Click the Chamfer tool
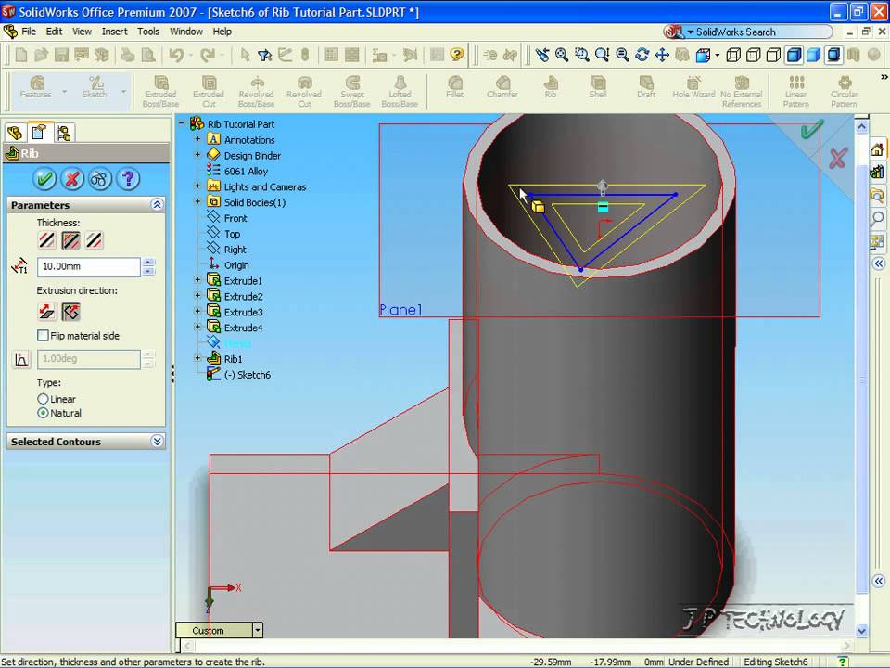 [x=502, y=87]
